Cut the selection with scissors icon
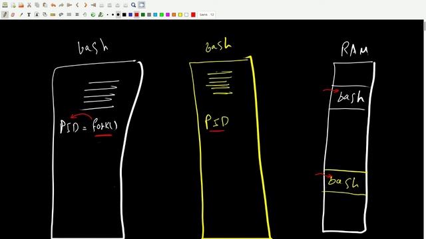Screen dimensions: 426x239 point(29,5)
